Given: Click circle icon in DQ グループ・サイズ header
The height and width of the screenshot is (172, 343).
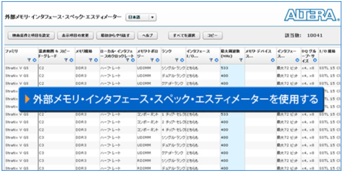Looking at the screenshot, I should [x=314, y=60].
